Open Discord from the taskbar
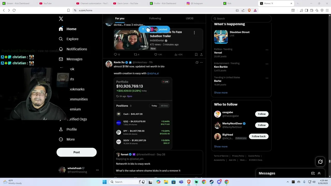331x186 pixels. [x=219, y=182]
